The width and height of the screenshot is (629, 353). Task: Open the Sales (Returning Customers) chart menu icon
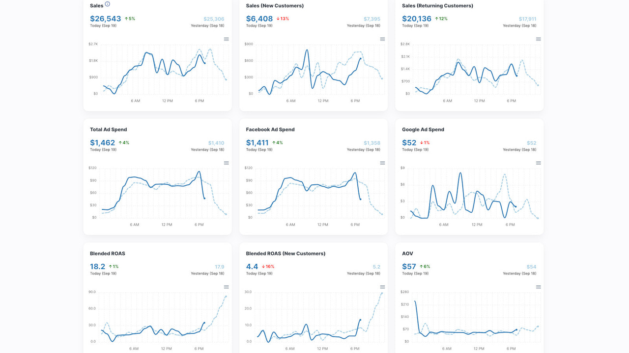pyautogui.click(x=539, y=39)
